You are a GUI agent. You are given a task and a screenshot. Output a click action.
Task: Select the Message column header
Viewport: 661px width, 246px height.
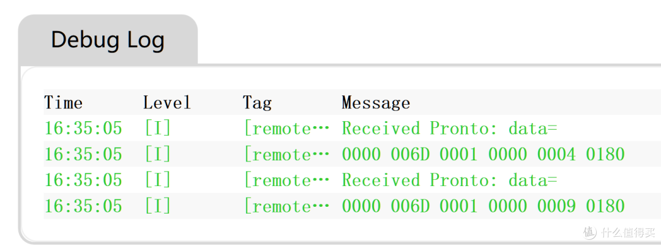(x=375, y=102)
